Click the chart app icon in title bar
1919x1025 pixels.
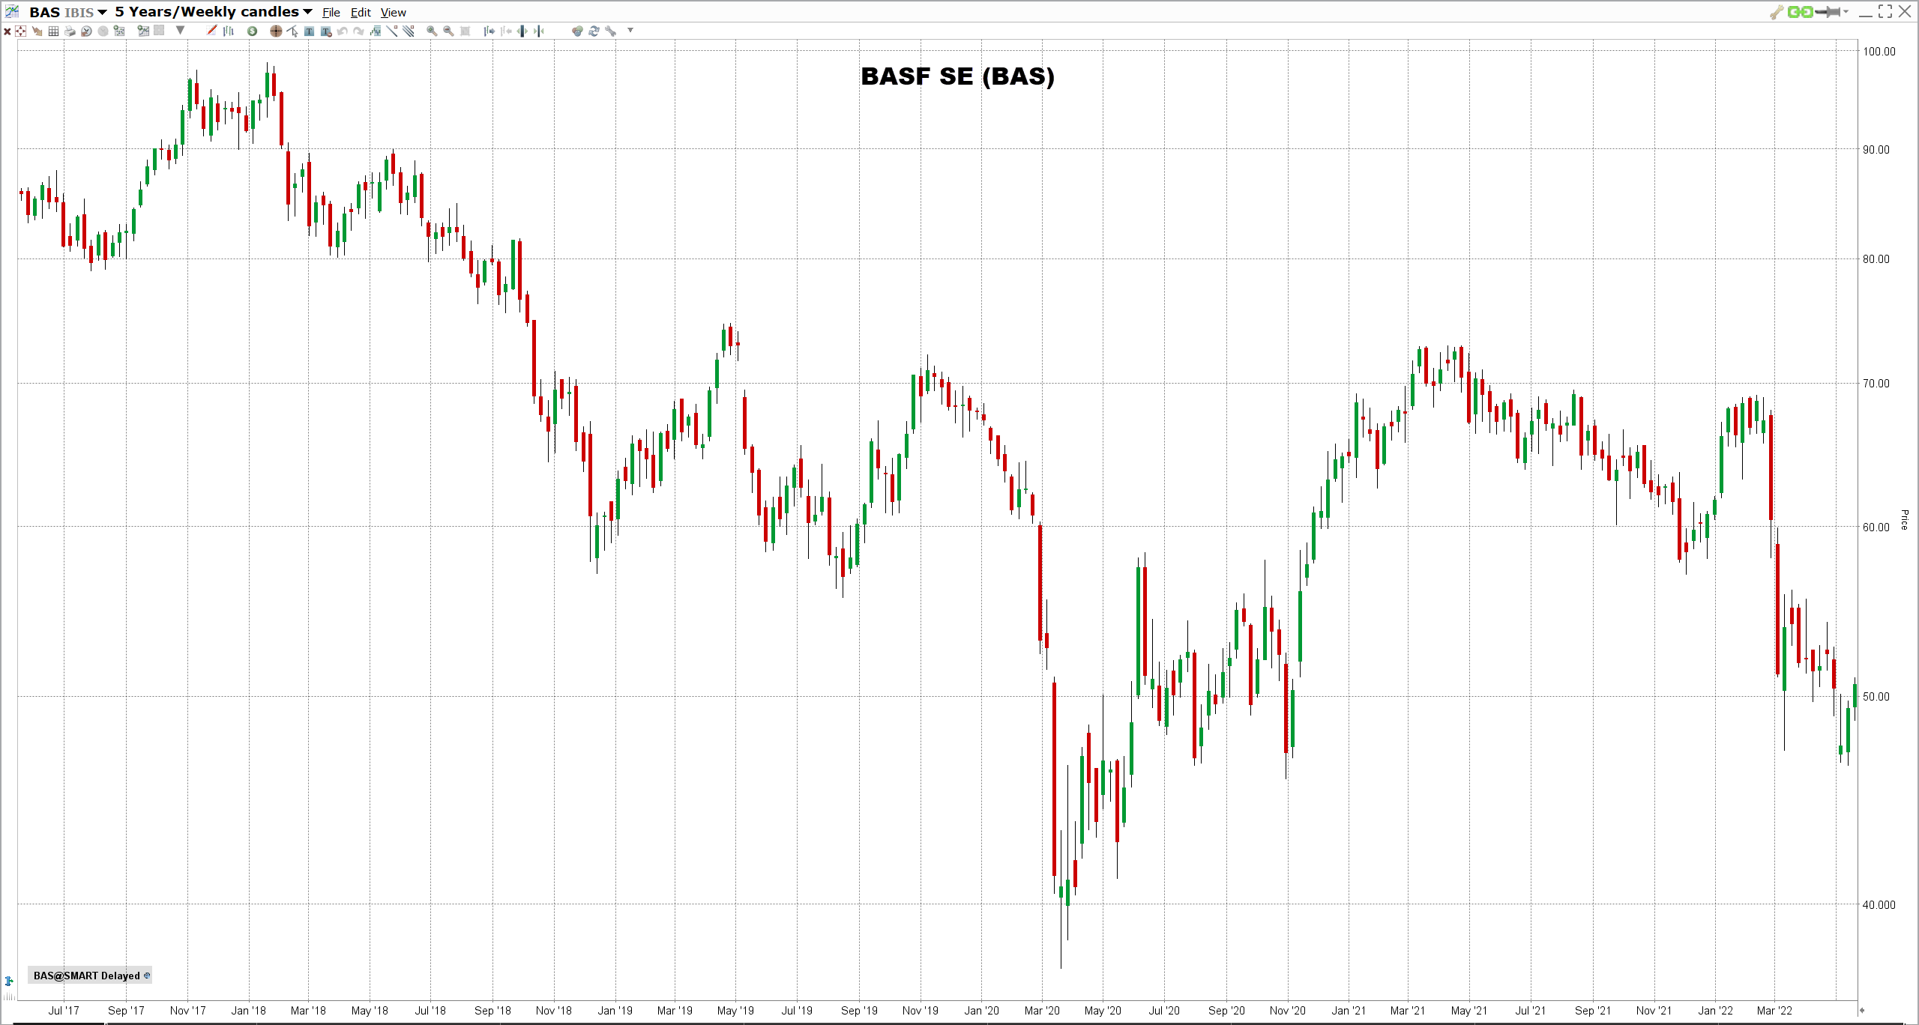tap(12, 11)
